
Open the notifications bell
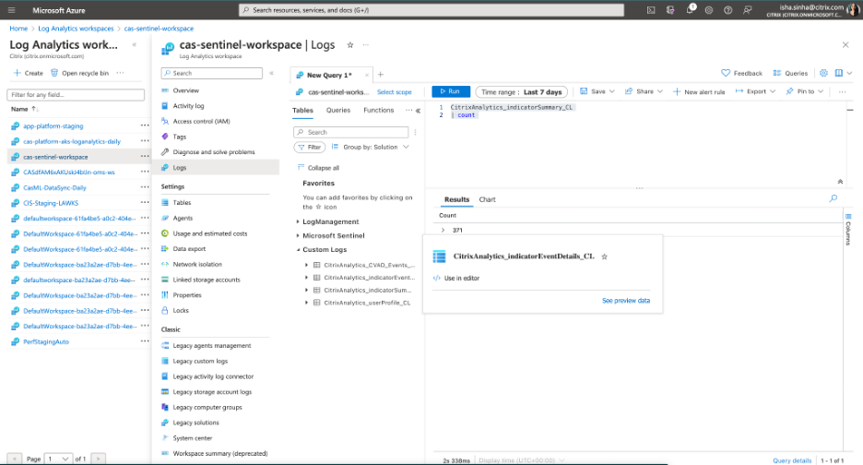pos(690,10)
